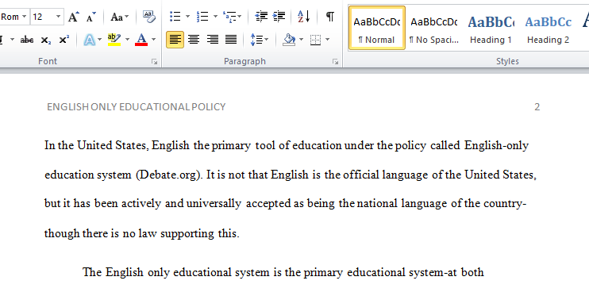The image size is (589, 292).
Task: Open the multilevel list menu
Action: pos(232,17)
